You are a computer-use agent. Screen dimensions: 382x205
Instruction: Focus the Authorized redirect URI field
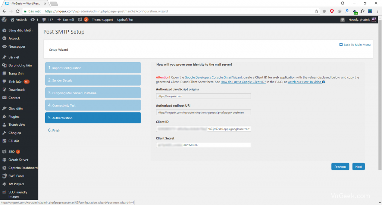[203, 113]
